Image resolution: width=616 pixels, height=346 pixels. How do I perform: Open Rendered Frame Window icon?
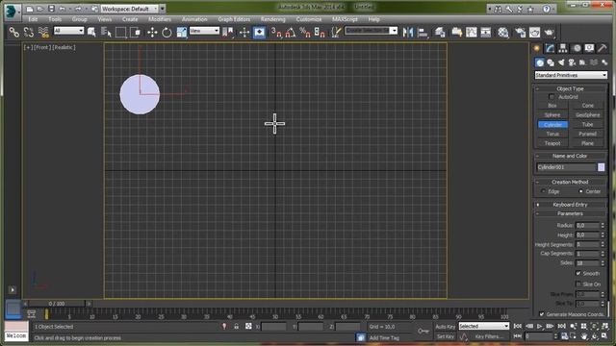click(535, 32)
